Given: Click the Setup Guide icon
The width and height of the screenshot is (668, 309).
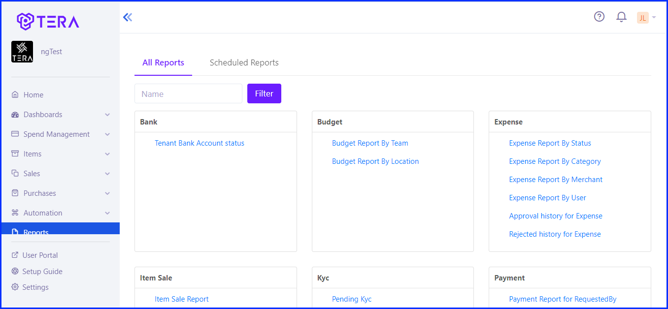Looking at the screenshot, I should pyautogui.click(x=15, y=271).
